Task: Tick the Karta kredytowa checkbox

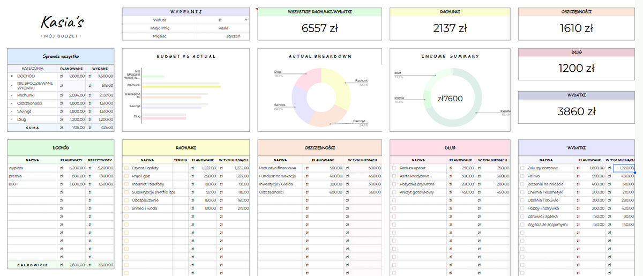Action: (394, 176)
